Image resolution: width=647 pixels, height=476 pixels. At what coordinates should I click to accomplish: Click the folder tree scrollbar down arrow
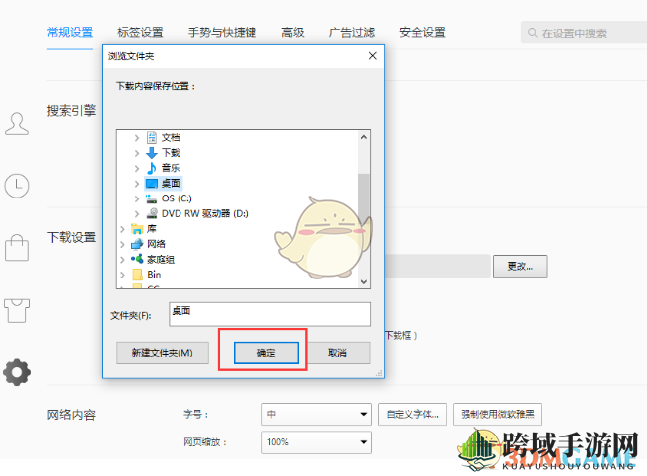364,282
